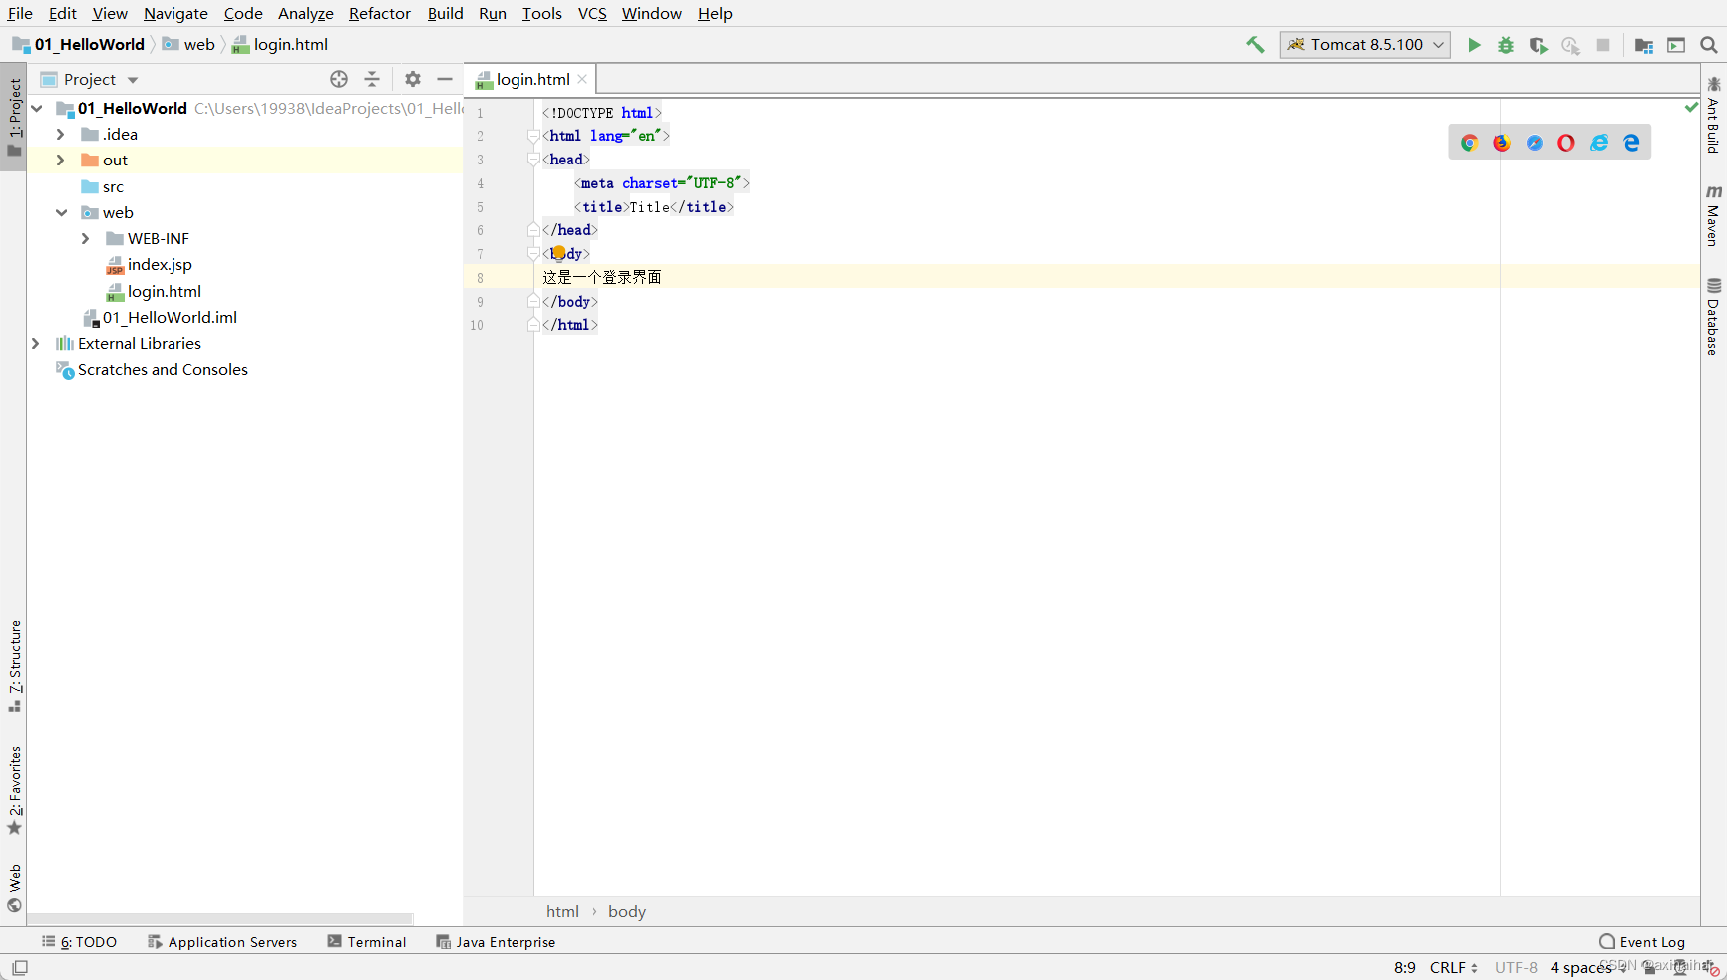Open the Build menu

(445, 13)
